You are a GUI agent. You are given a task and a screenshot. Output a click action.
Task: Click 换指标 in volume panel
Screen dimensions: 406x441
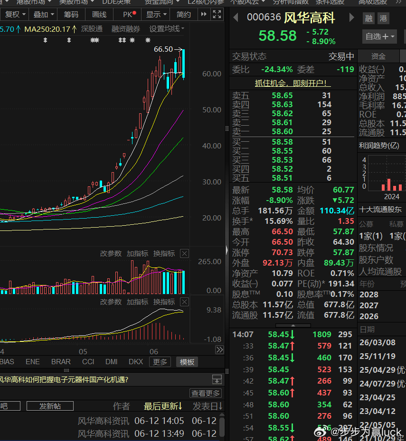[164, 254]
